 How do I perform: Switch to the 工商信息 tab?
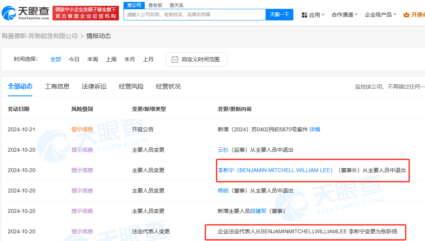click(57, 87)
